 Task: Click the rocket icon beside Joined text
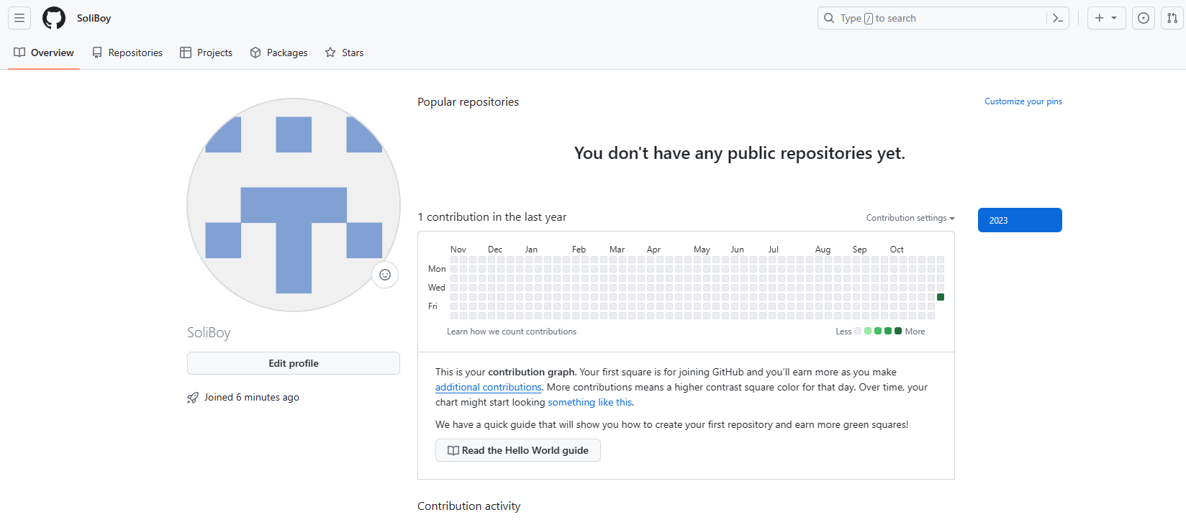[x=193, y=398]
